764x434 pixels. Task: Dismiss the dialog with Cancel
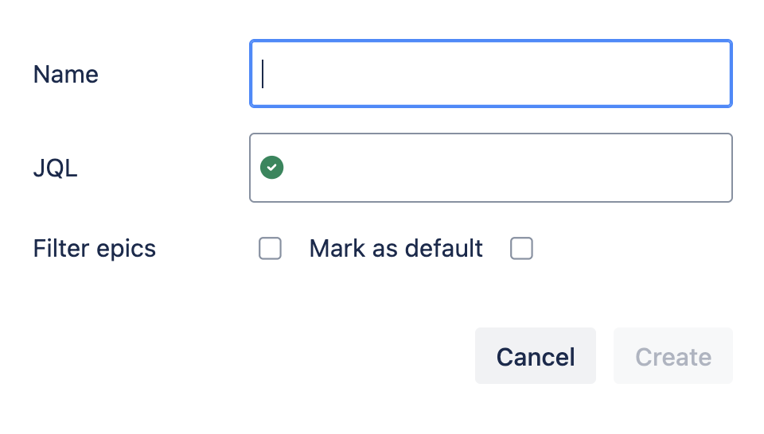pyautogui.click(x=535, y=357)
